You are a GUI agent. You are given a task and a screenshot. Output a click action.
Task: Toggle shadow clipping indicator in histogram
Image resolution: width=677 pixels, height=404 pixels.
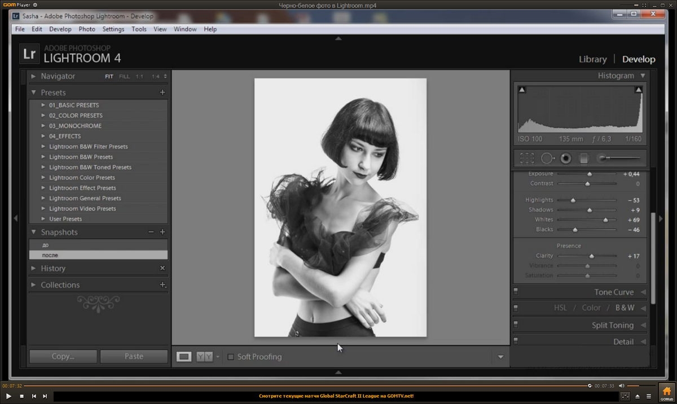point(522,90)
